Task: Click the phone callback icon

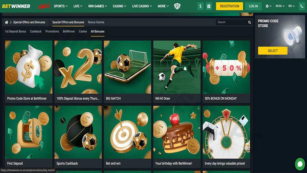Action: [302, 6]
